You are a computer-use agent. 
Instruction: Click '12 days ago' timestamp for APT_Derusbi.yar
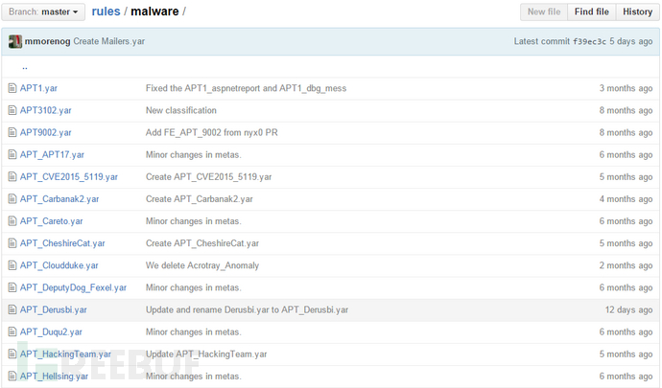tap(628, 309)
